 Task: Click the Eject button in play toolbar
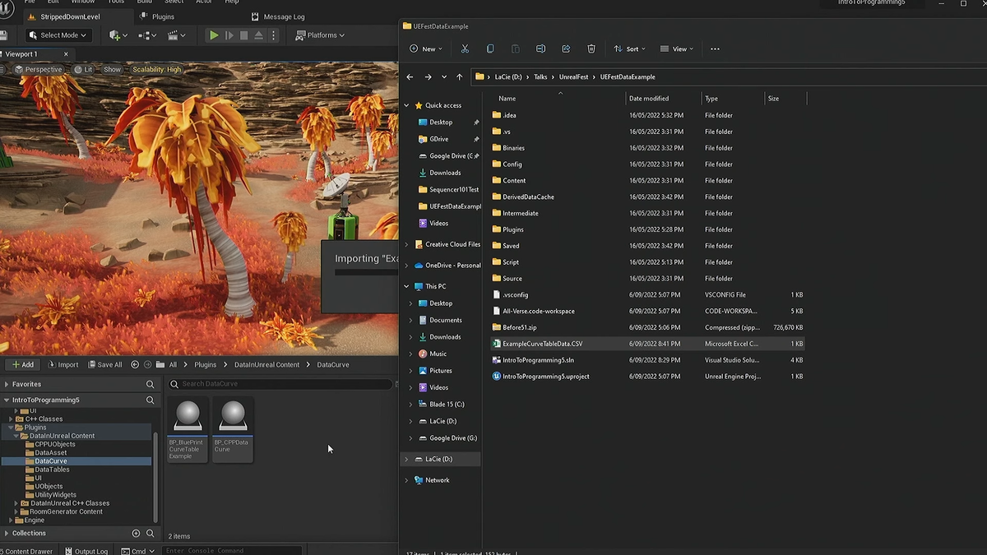[259, 35]
